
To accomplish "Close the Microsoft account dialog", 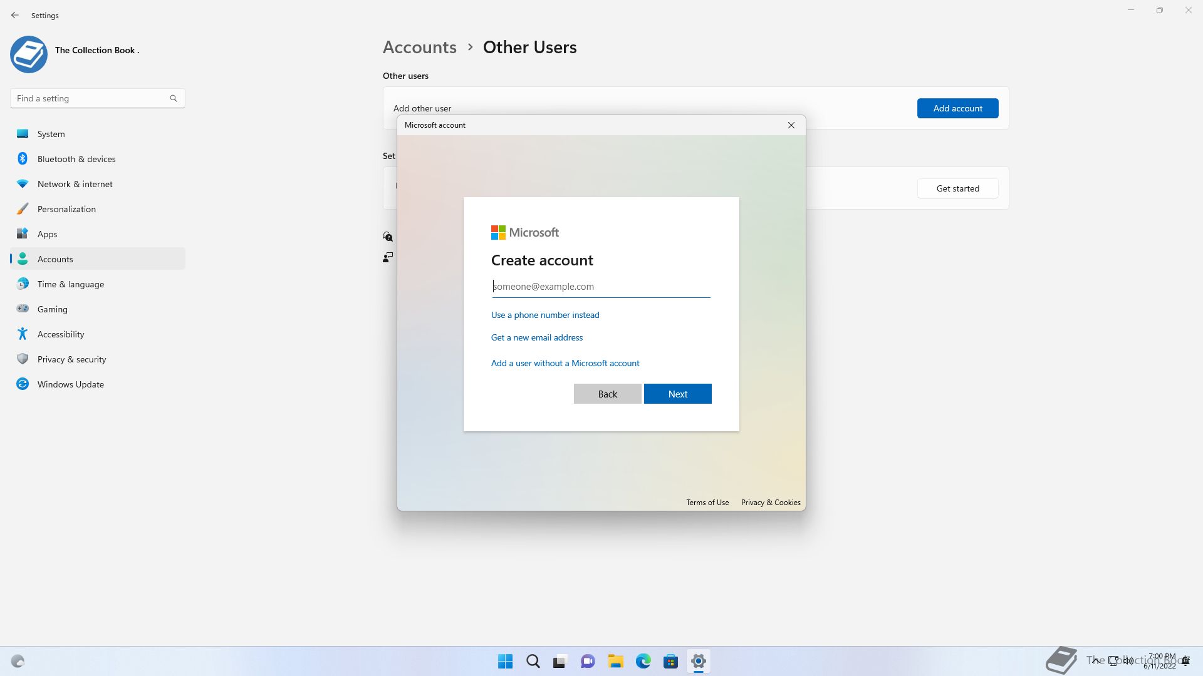I will (x=791, y=125).
